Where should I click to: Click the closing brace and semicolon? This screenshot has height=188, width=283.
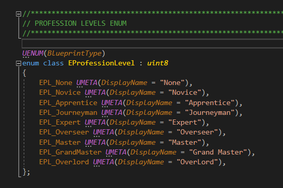tap(26, 172)
